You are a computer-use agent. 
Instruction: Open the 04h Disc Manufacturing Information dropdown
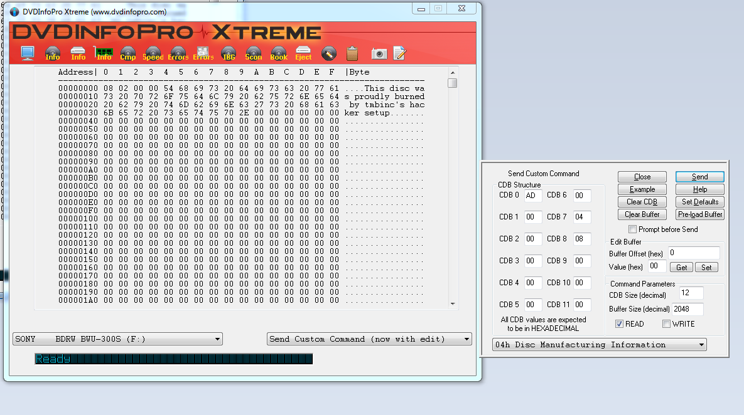[x=600, y=345]
